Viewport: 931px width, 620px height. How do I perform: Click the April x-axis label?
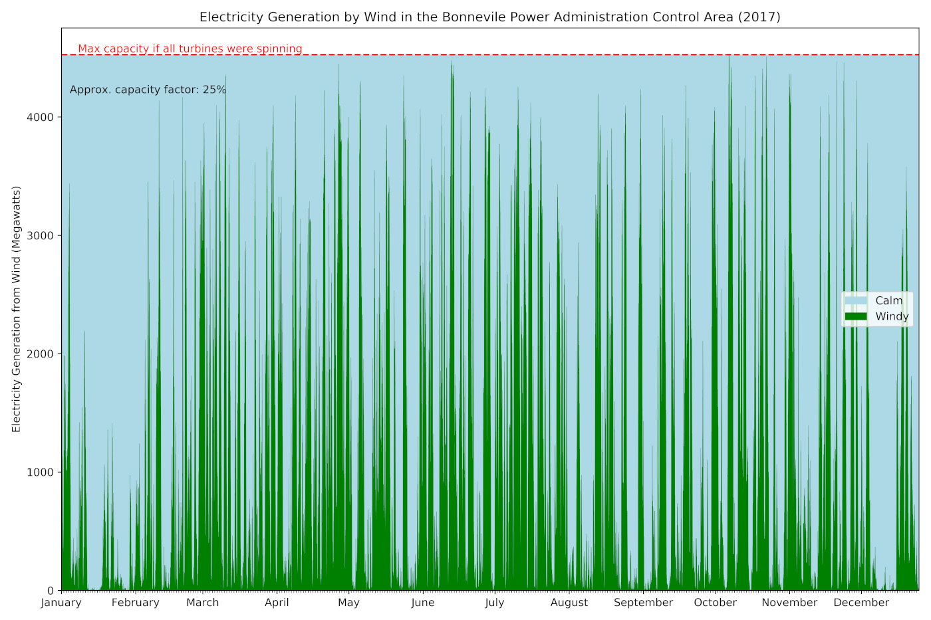277,603
